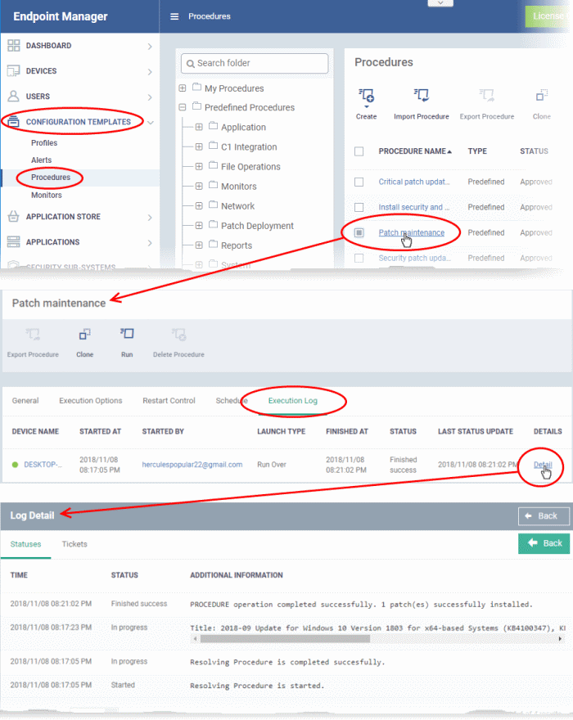Click the horizontal scrollbar under update title text
This screenshot has width=573, height=720.
[x=285, y=639]
